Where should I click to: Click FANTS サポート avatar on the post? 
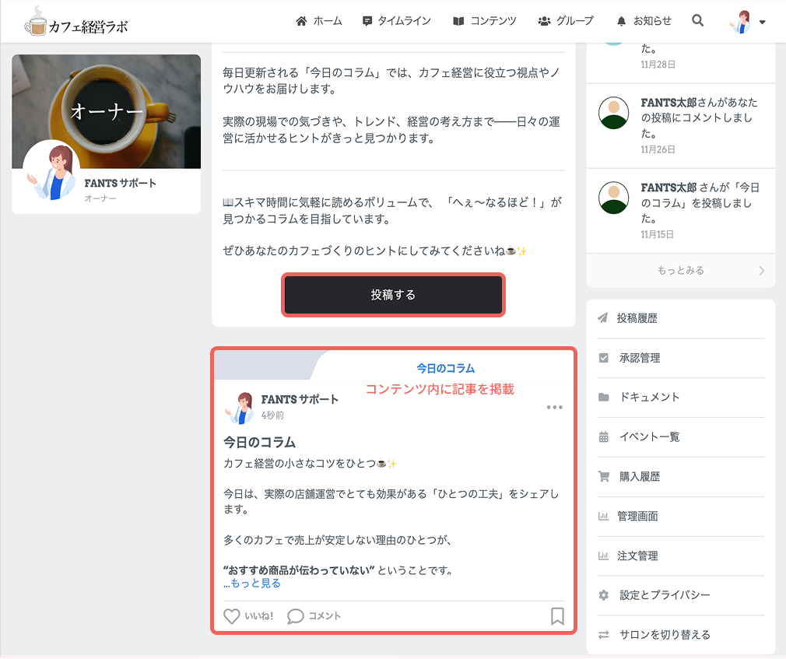239,408
